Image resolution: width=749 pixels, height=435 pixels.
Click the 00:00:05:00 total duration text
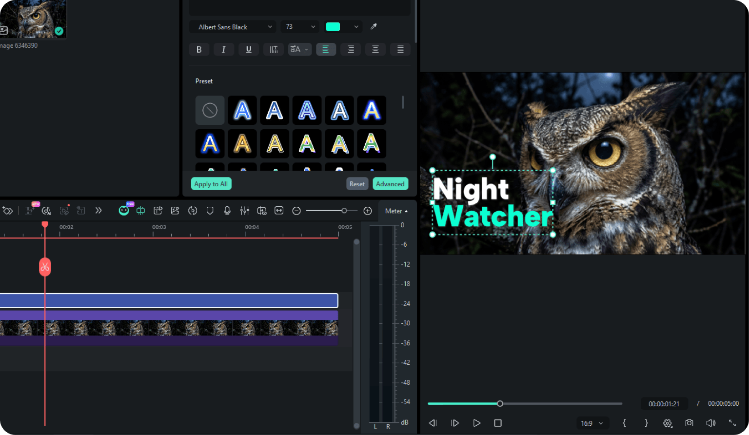click(723, 404)
